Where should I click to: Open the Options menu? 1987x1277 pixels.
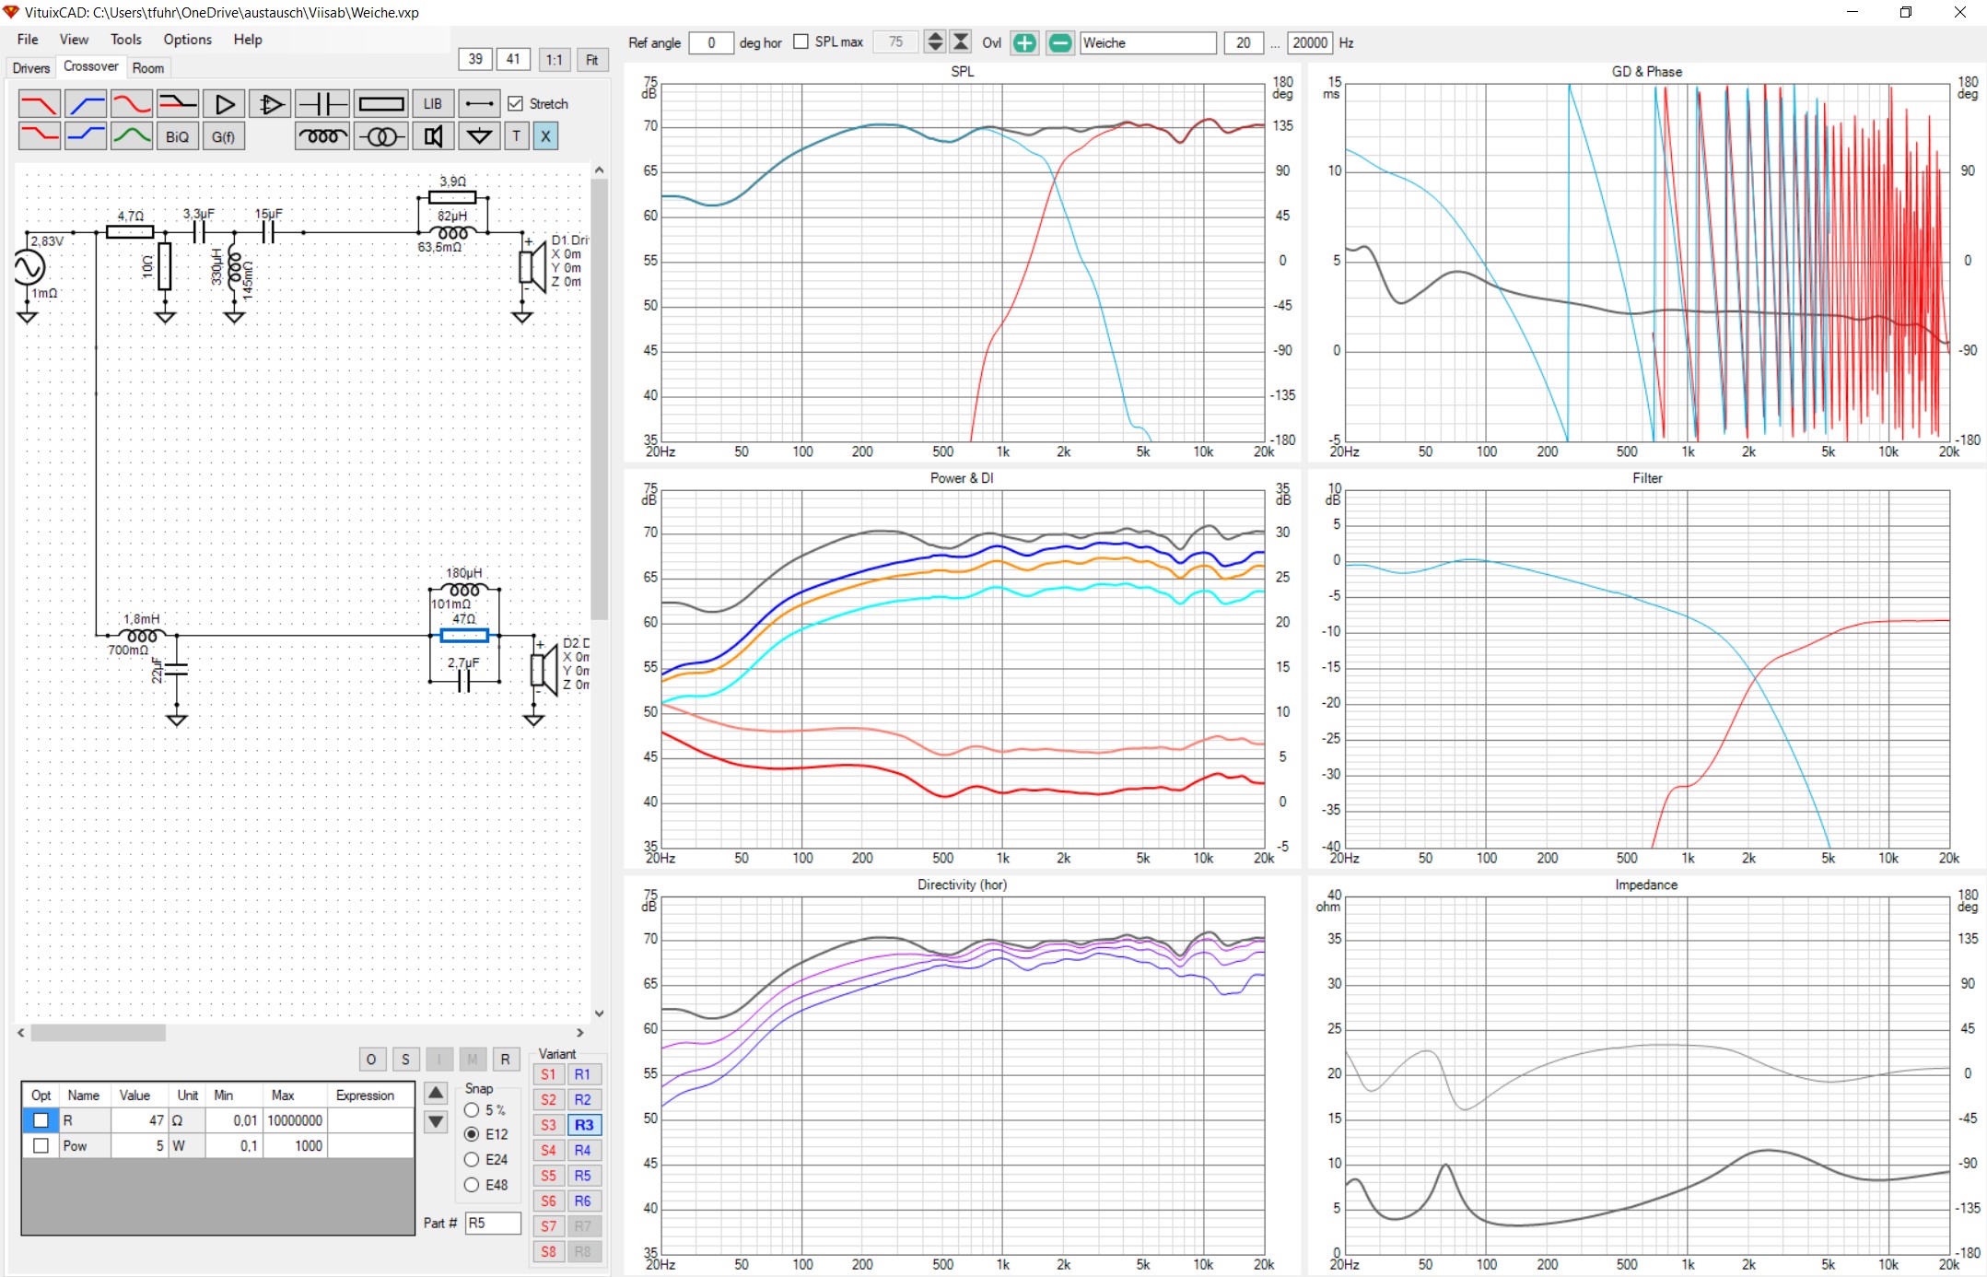pyautogui.click(x=187, y=40)
